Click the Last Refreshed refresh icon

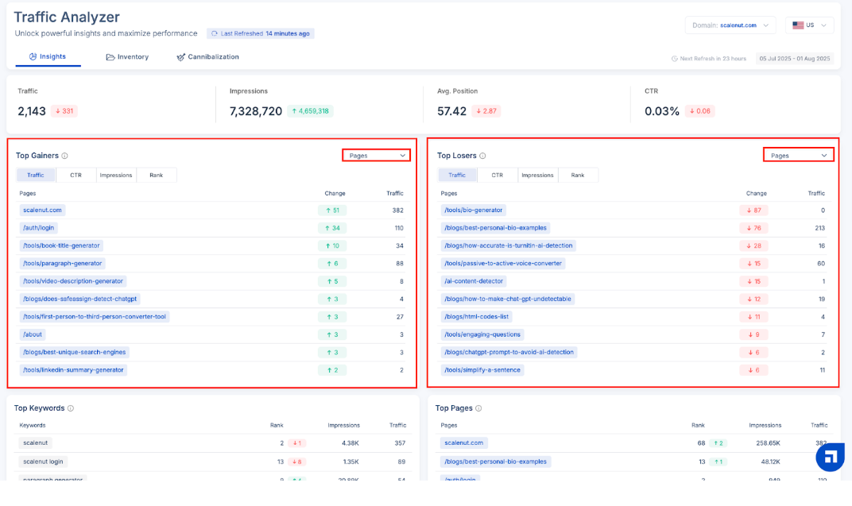[215, 34]
